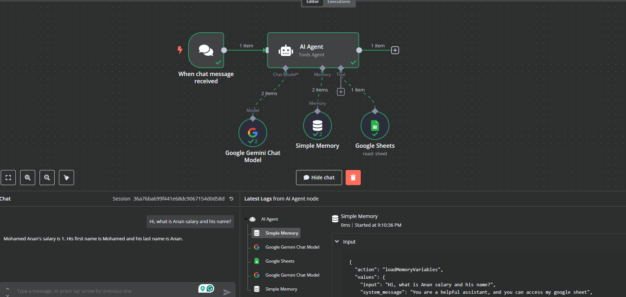626x297 pixels.
Task: Select Google Sheets entry in logs
Action: click(x=280, y=261)
